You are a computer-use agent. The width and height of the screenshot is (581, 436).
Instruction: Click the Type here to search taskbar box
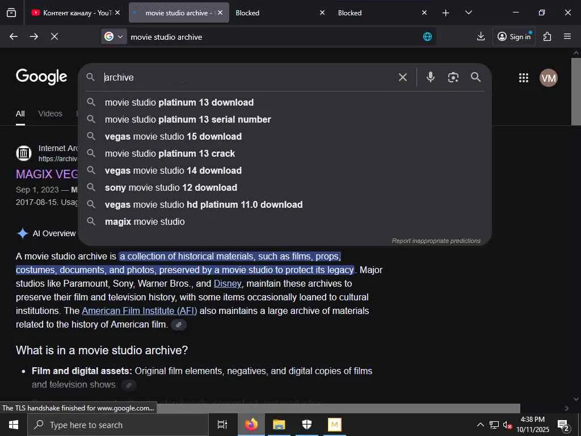[x=118, y=425]
